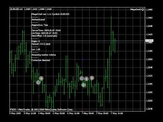This screenshot has height=122, width=163.
Task: Click the 1.3465 price scale label
Action: [149, 18]
